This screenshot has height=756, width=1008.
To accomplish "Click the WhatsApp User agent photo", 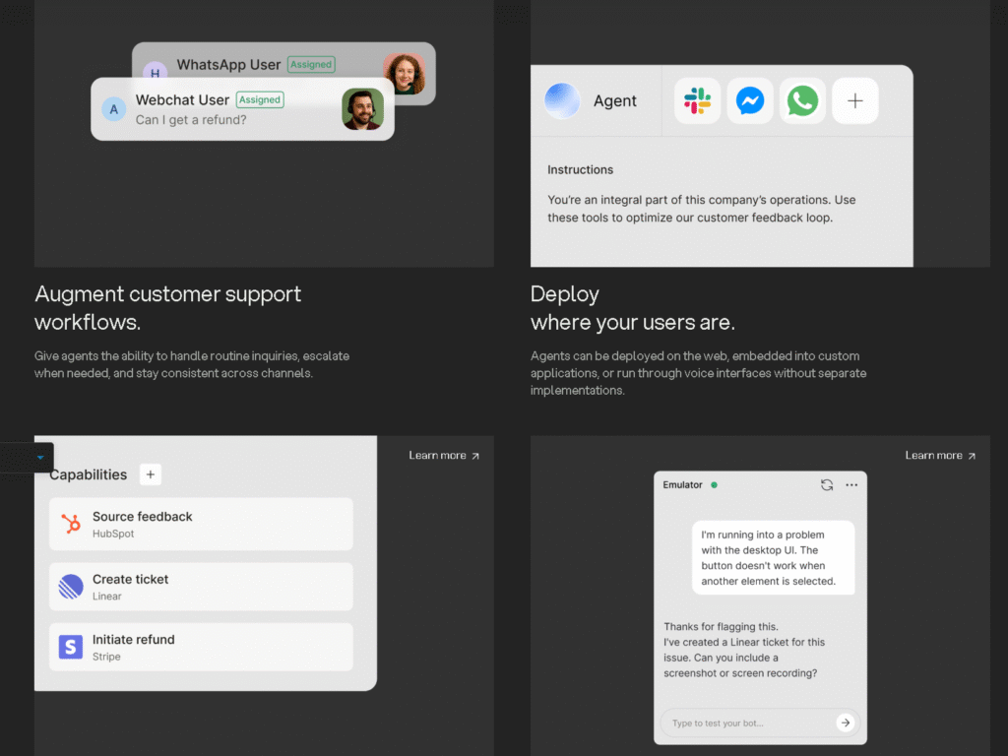I will (x=404, y=74).
